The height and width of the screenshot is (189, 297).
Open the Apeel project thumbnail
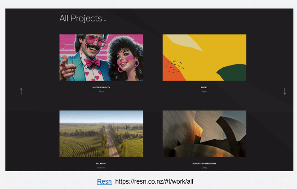coord(204,57)
